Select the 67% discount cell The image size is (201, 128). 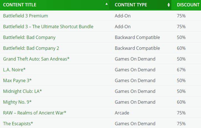[x=181, y=70]
